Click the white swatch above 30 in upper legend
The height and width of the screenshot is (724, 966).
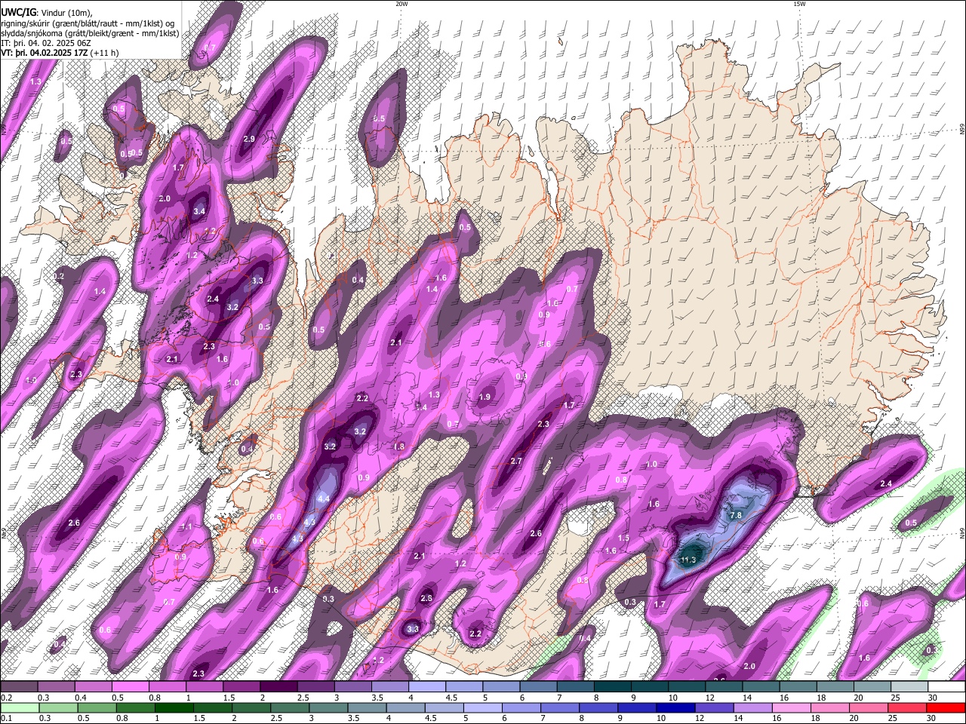point(946,687)
